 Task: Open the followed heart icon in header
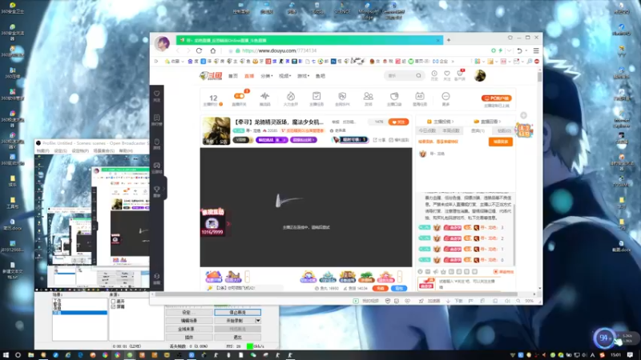447,74
